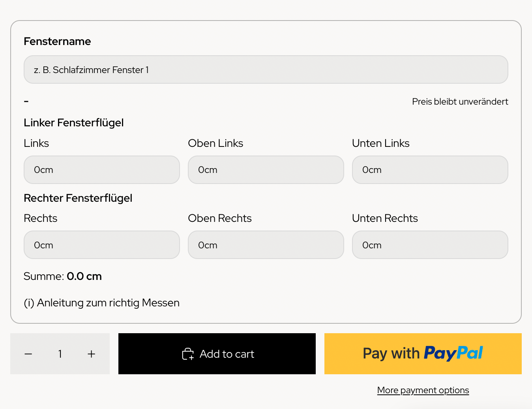Image resolution: width=532 pixels, height=409 pixels.
Task: Select the Oben Links input field
Action: pyautogui.click(x=266, y=170)
